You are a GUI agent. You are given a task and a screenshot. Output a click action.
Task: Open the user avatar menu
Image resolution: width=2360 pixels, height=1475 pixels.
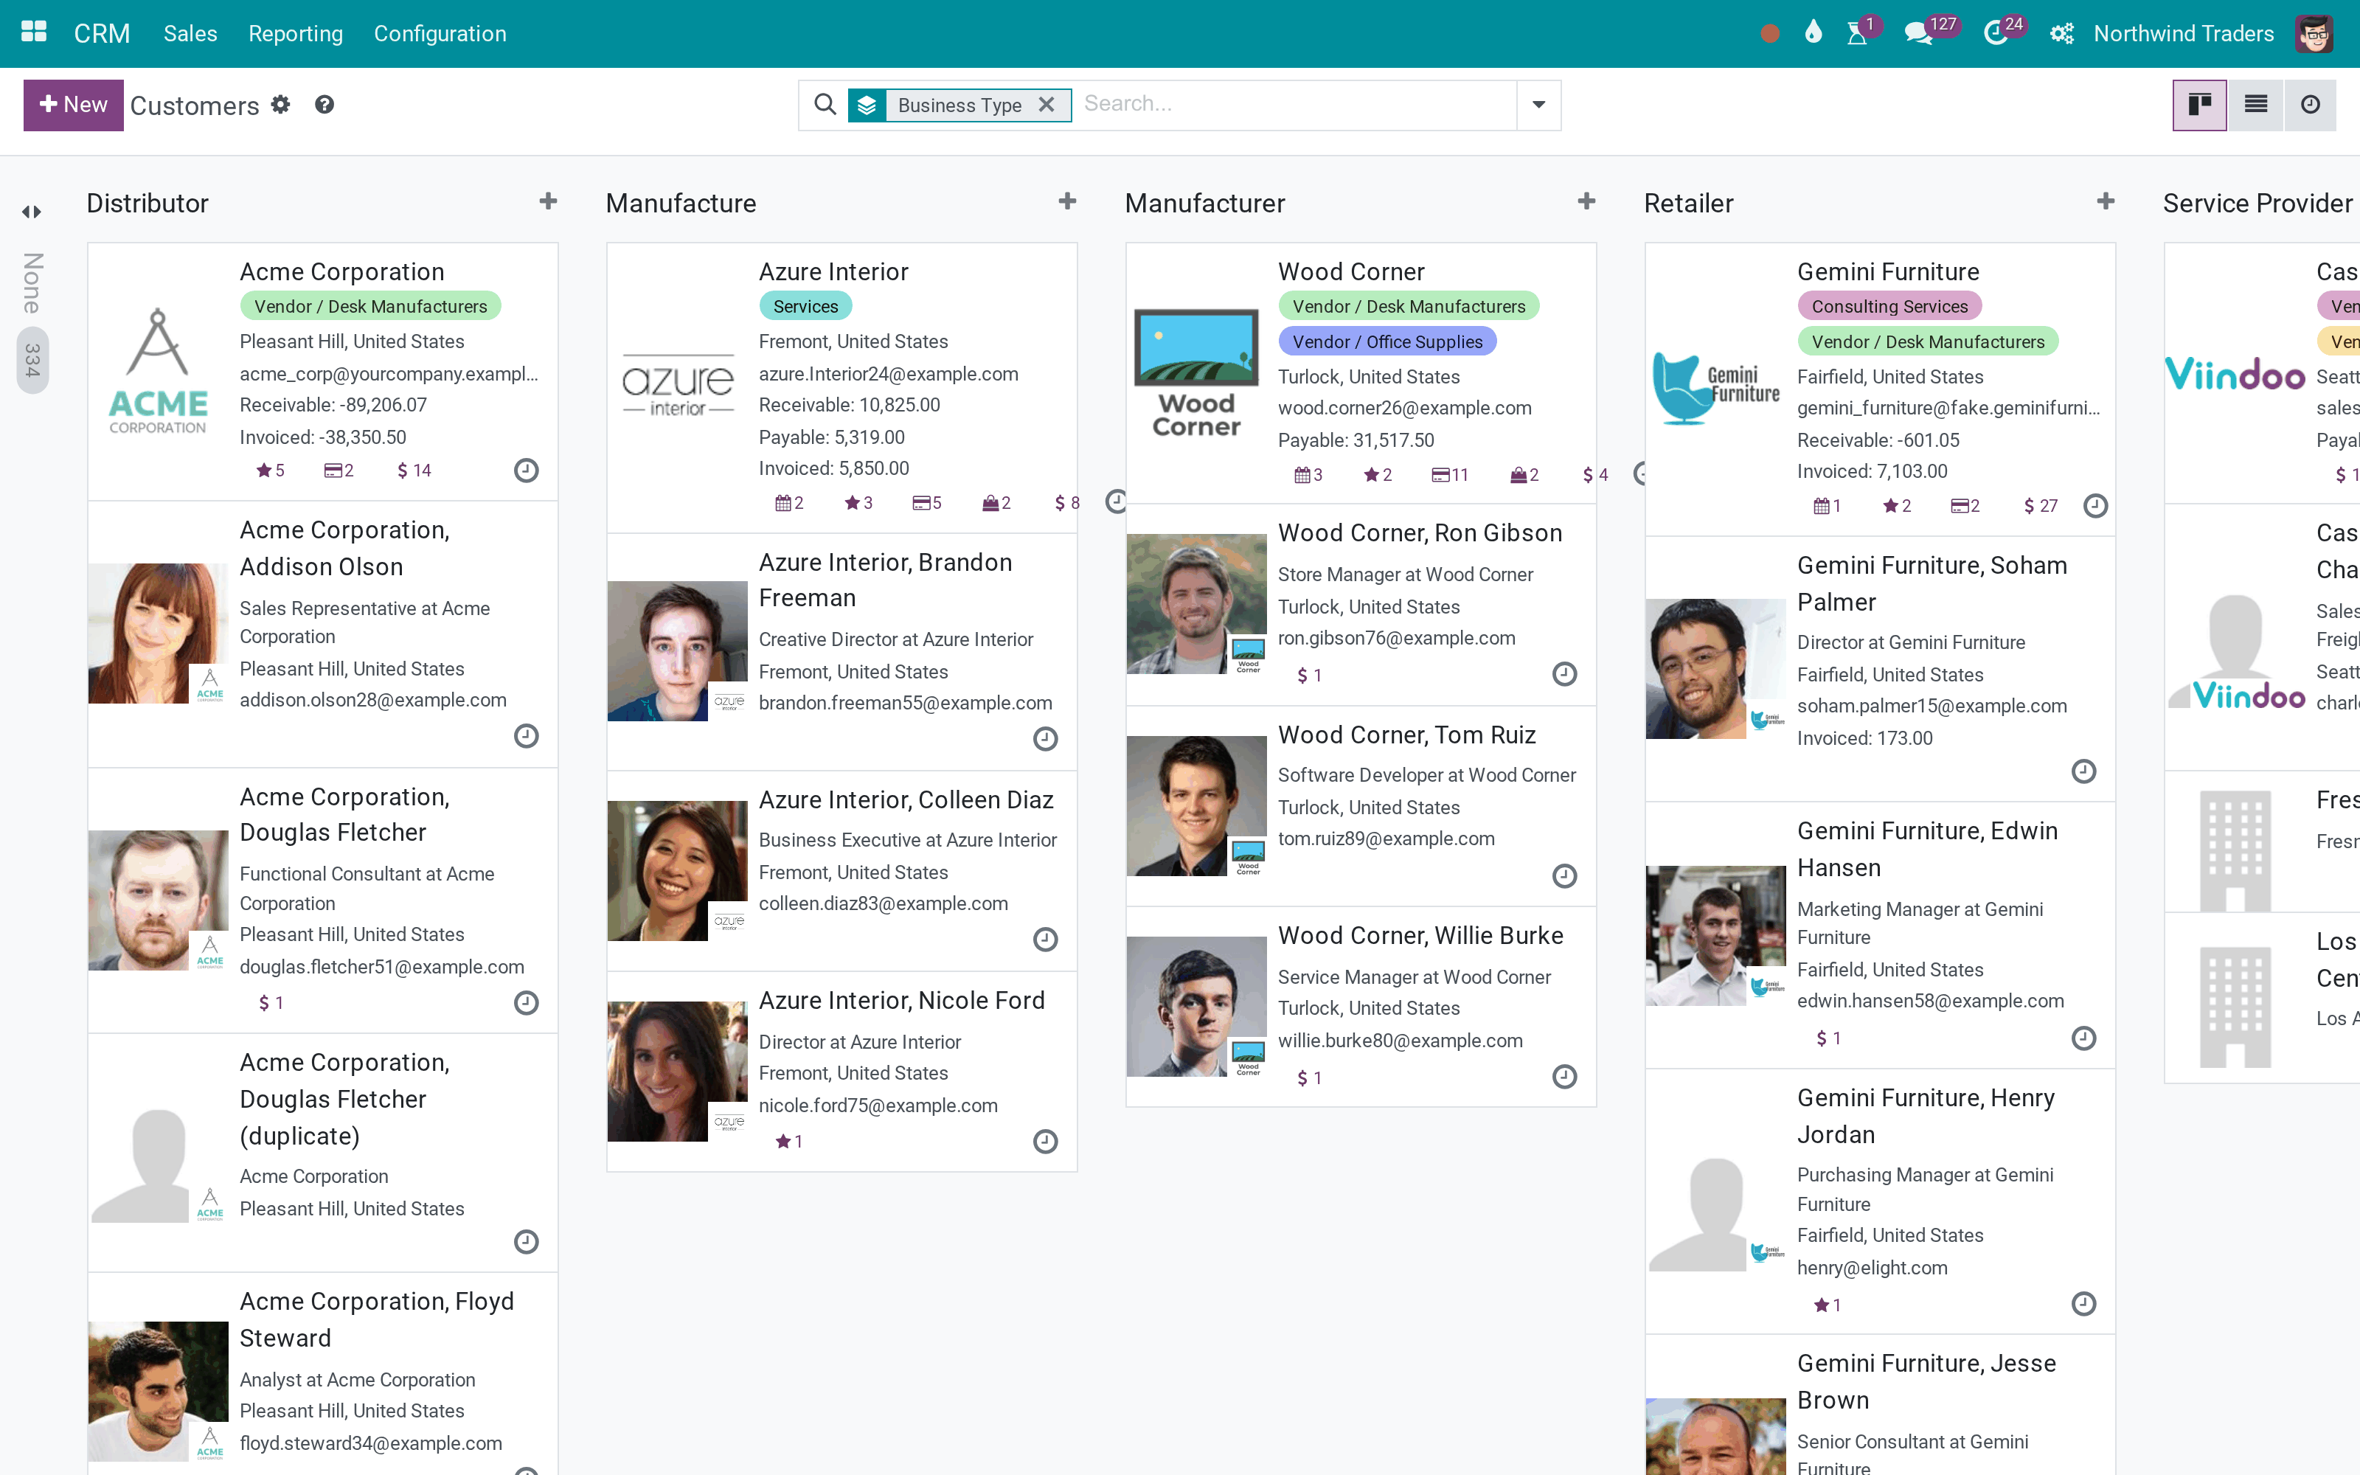pyautogui.click(x=2314, y=34)
